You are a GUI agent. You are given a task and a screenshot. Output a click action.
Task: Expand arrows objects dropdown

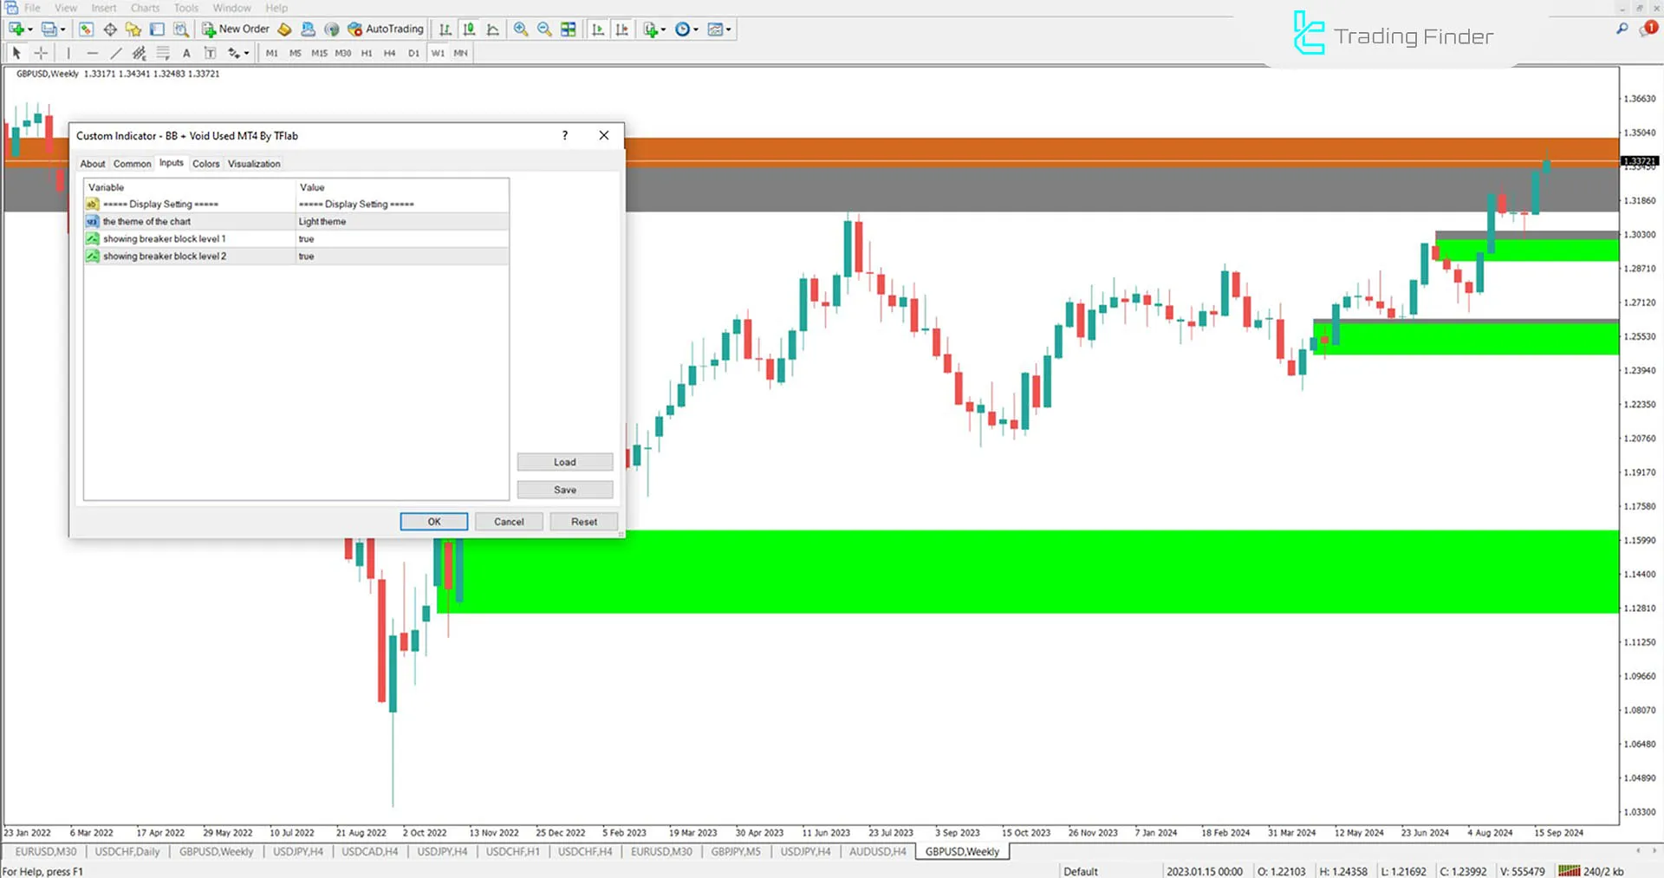247,53
